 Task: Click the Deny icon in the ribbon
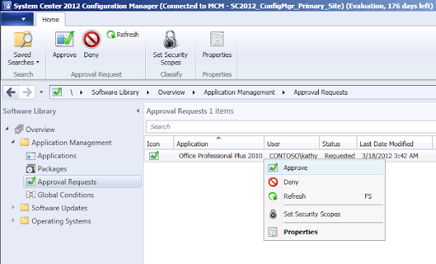pos(91,39)
